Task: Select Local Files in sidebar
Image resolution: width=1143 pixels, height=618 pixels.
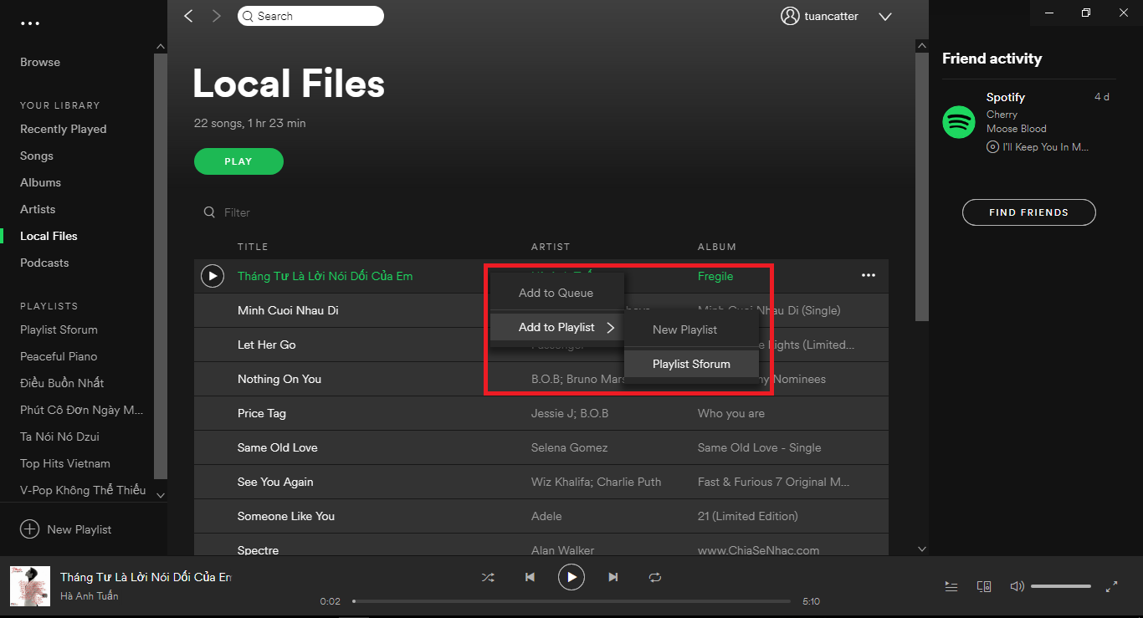Action: click(x=49, y=236)
